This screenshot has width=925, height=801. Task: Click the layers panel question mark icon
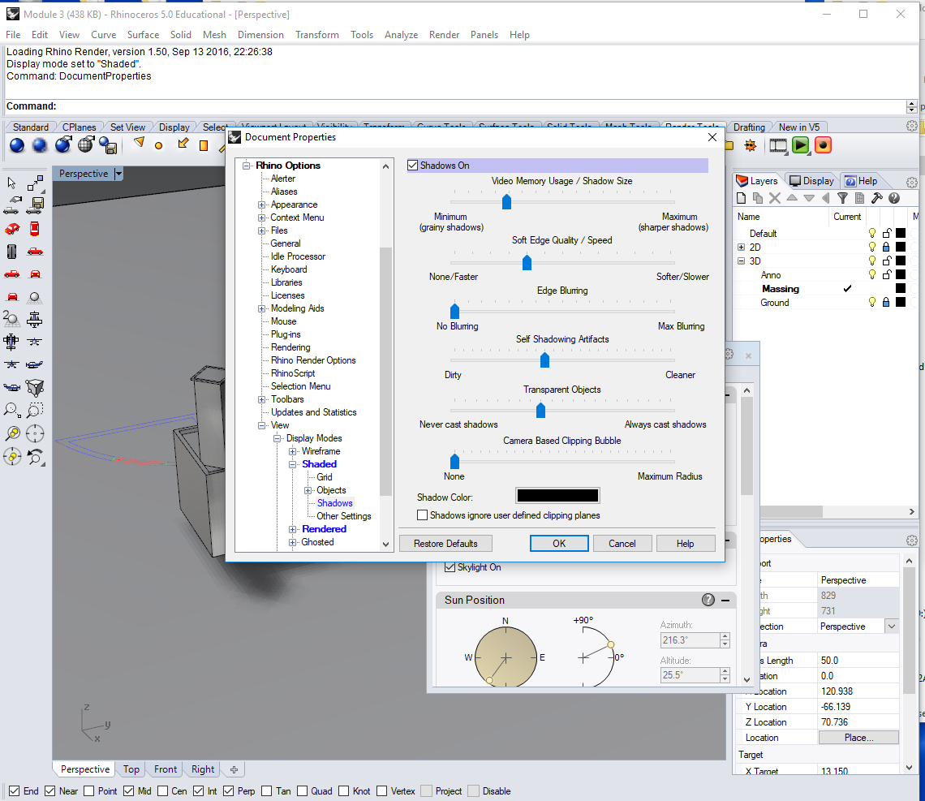coord(893,198)
